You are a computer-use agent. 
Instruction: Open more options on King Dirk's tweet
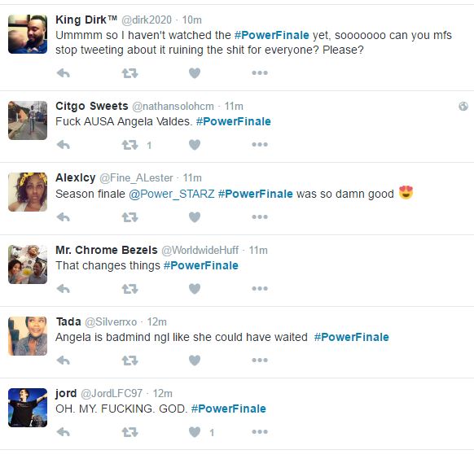260,73
